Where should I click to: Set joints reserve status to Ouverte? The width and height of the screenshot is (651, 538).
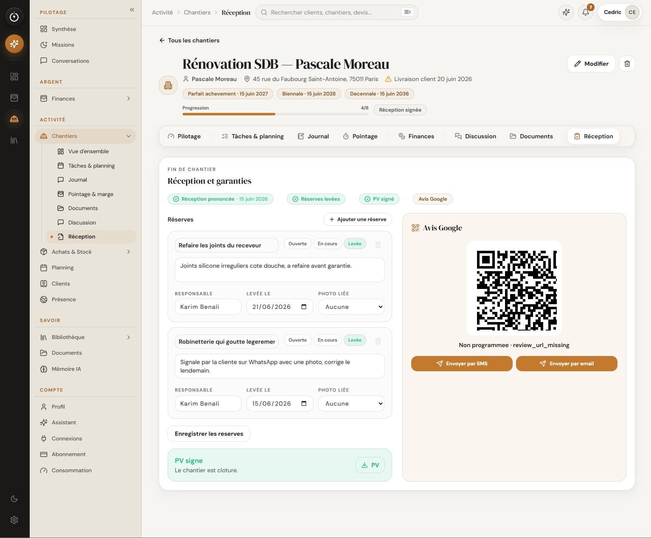(297, 244)
